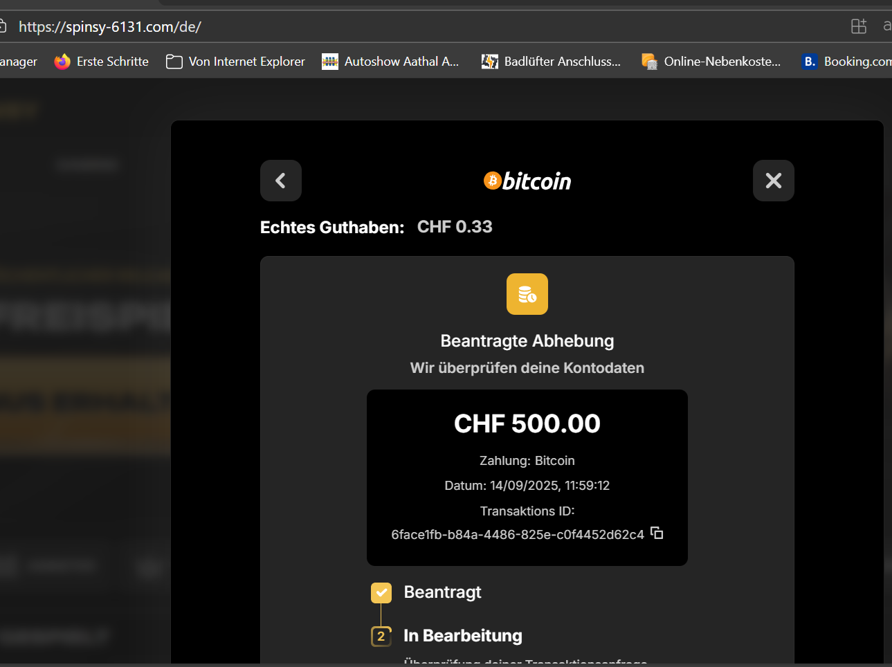
Task: Close the bitcoin withdrawal dialog
Action: pyautogui.click(x=773, y=181)
